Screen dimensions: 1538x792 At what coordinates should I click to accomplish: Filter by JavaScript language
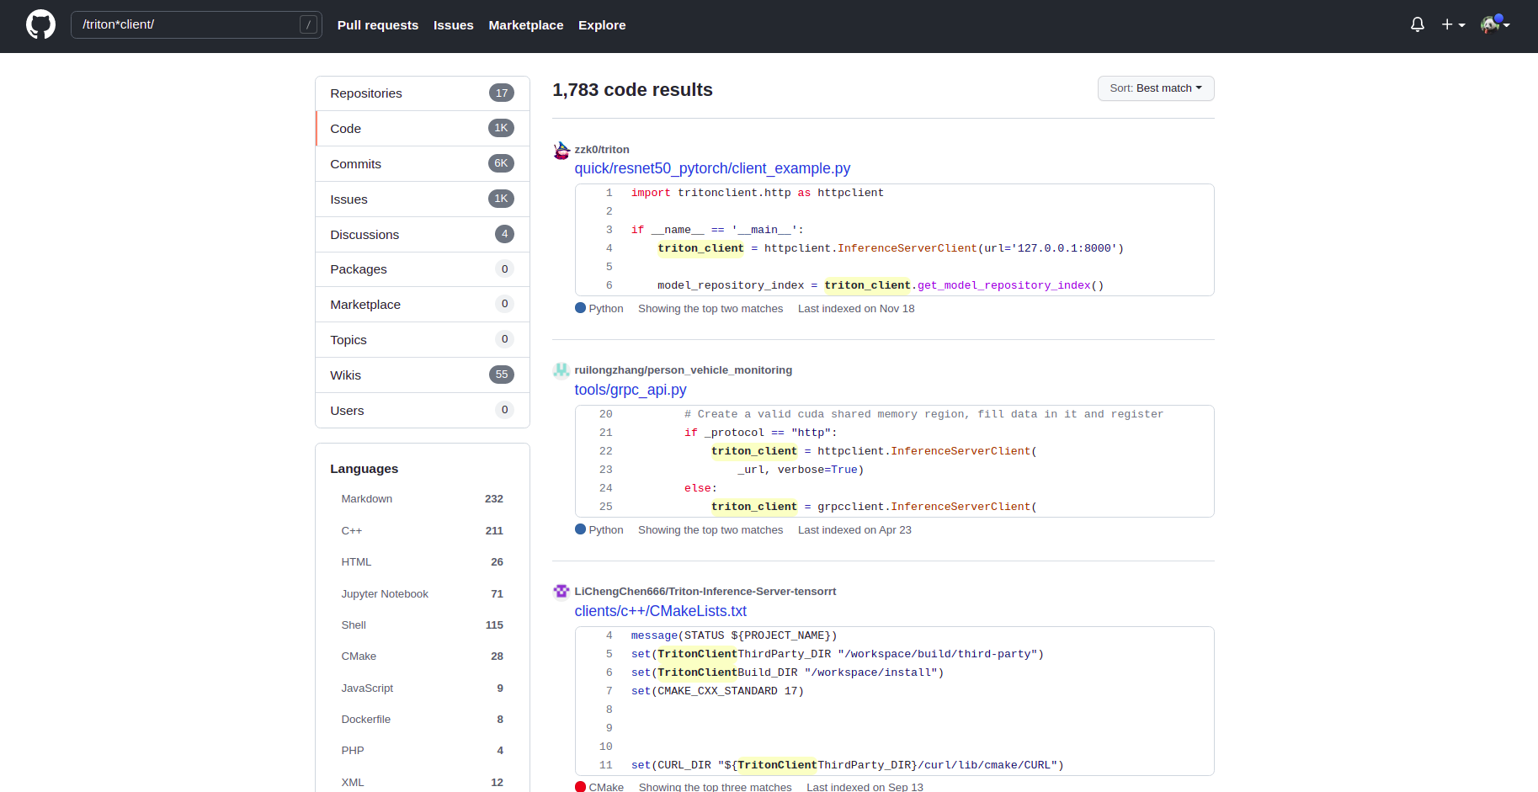[422, 688]
